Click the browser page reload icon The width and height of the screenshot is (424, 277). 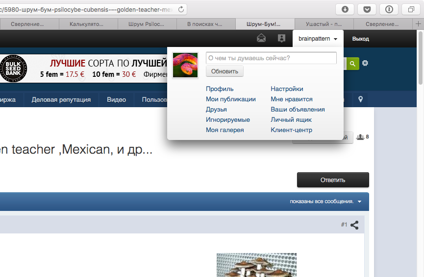[181, 9]
